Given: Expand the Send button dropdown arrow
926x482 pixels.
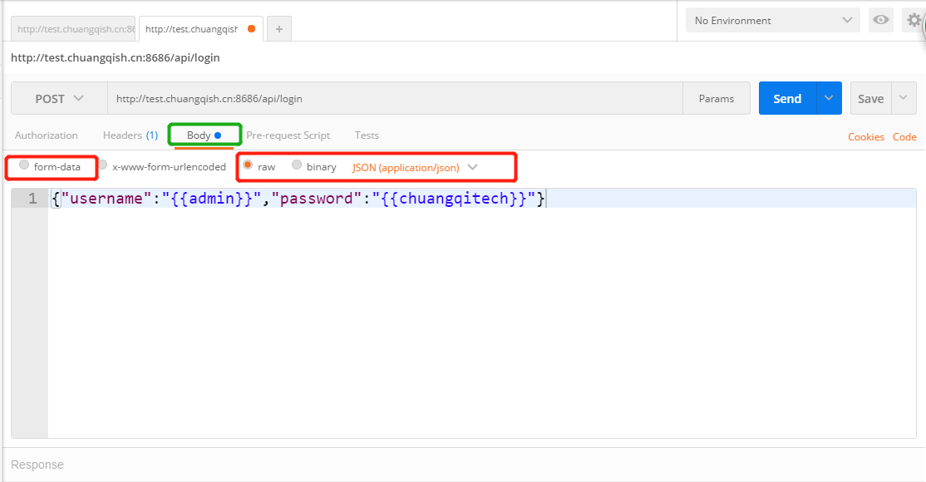Looking at the screenshot, I should click(829, 98).
